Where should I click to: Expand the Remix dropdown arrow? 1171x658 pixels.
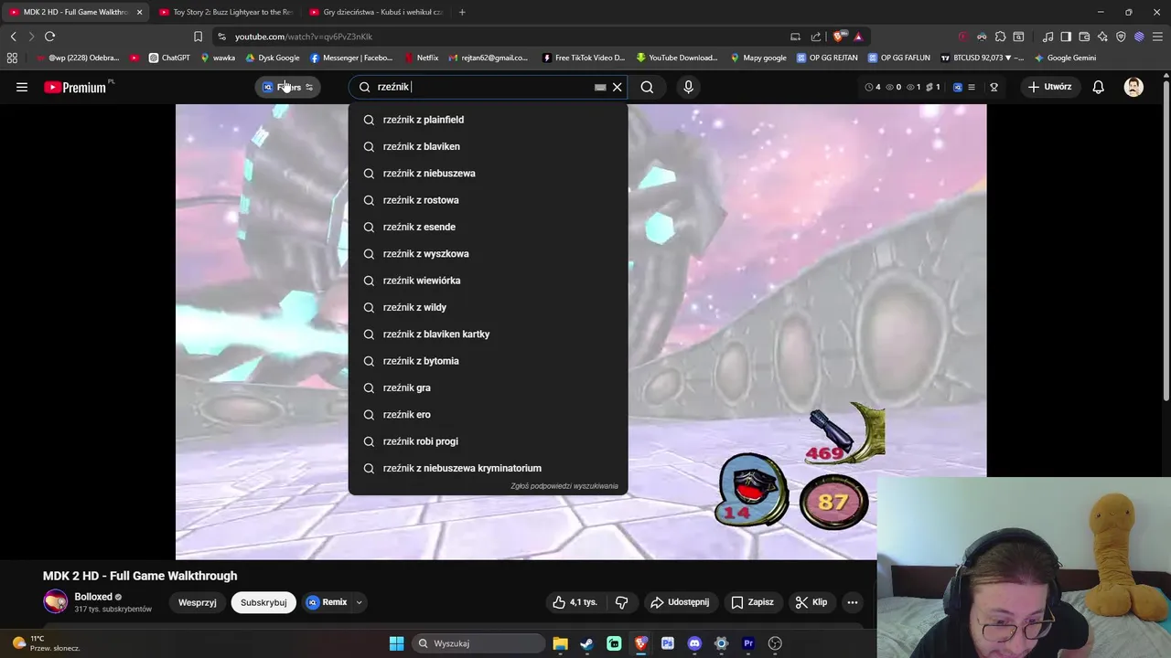pos(360,602)
